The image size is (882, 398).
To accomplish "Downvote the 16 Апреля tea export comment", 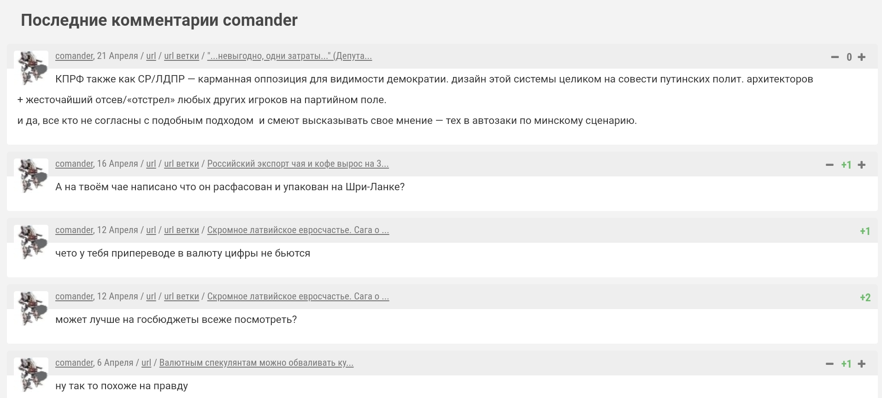I will click(x=829, y=165).
